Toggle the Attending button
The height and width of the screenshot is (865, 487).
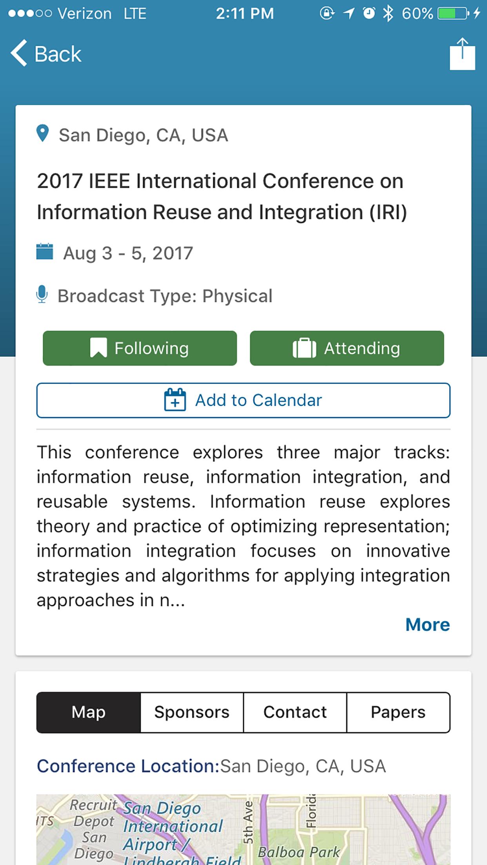point(347,348)
